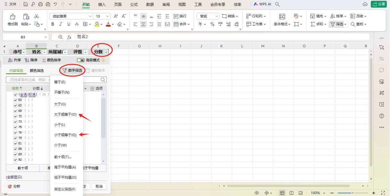Choose 自定义筛选(F) menu entry
Viewport: 390px width, 196px height.
pos(65,189)
